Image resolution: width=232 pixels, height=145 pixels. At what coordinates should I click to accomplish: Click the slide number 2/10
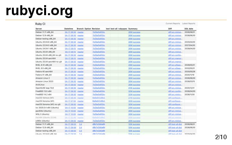(221, 137)
